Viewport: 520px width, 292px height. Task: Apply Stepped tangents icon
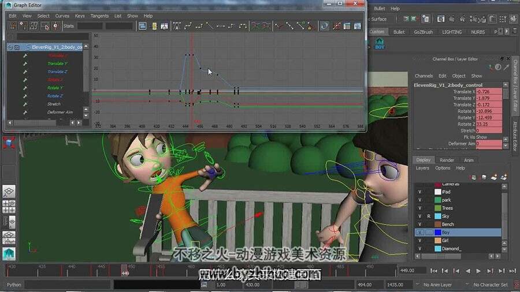(x=232, y=26)
